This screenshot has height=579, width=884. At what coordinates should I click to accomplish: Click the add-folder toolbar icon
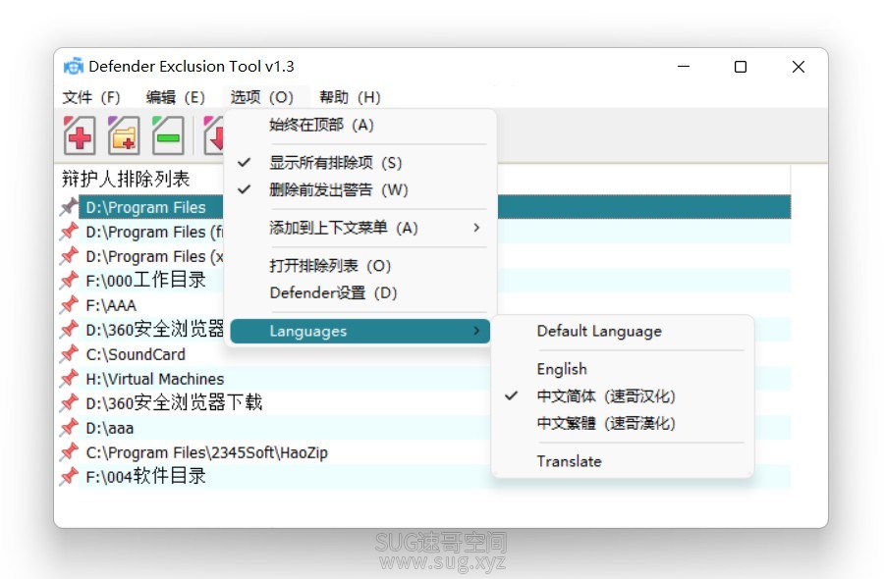tap(124, 135)
